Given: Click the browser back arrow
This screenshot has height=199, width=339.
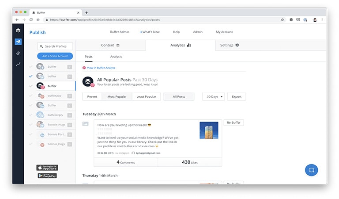Looking at the screenshot, I should click(x=17, y=20).
